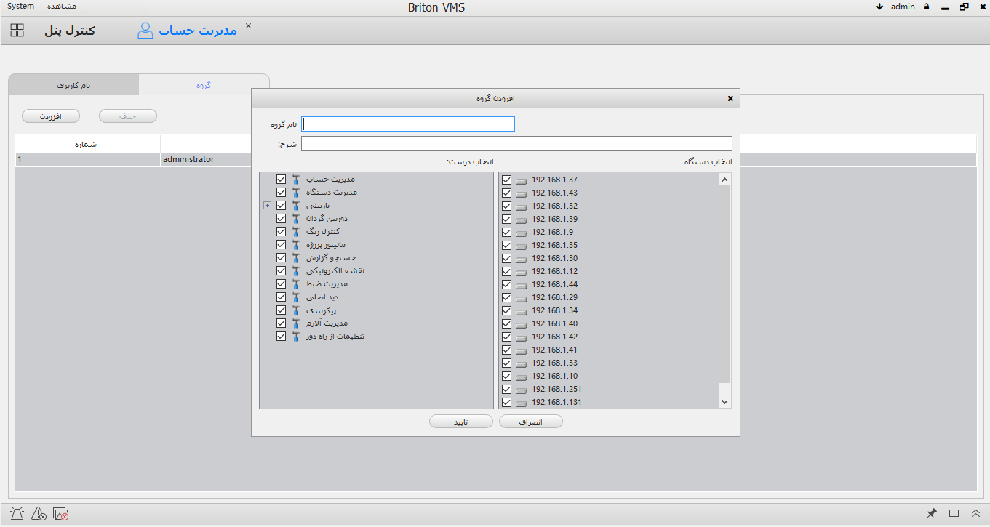Click the device list scroll up arrow
The height and width of the screenshot is (527, 990).
(x=724, y=179)
